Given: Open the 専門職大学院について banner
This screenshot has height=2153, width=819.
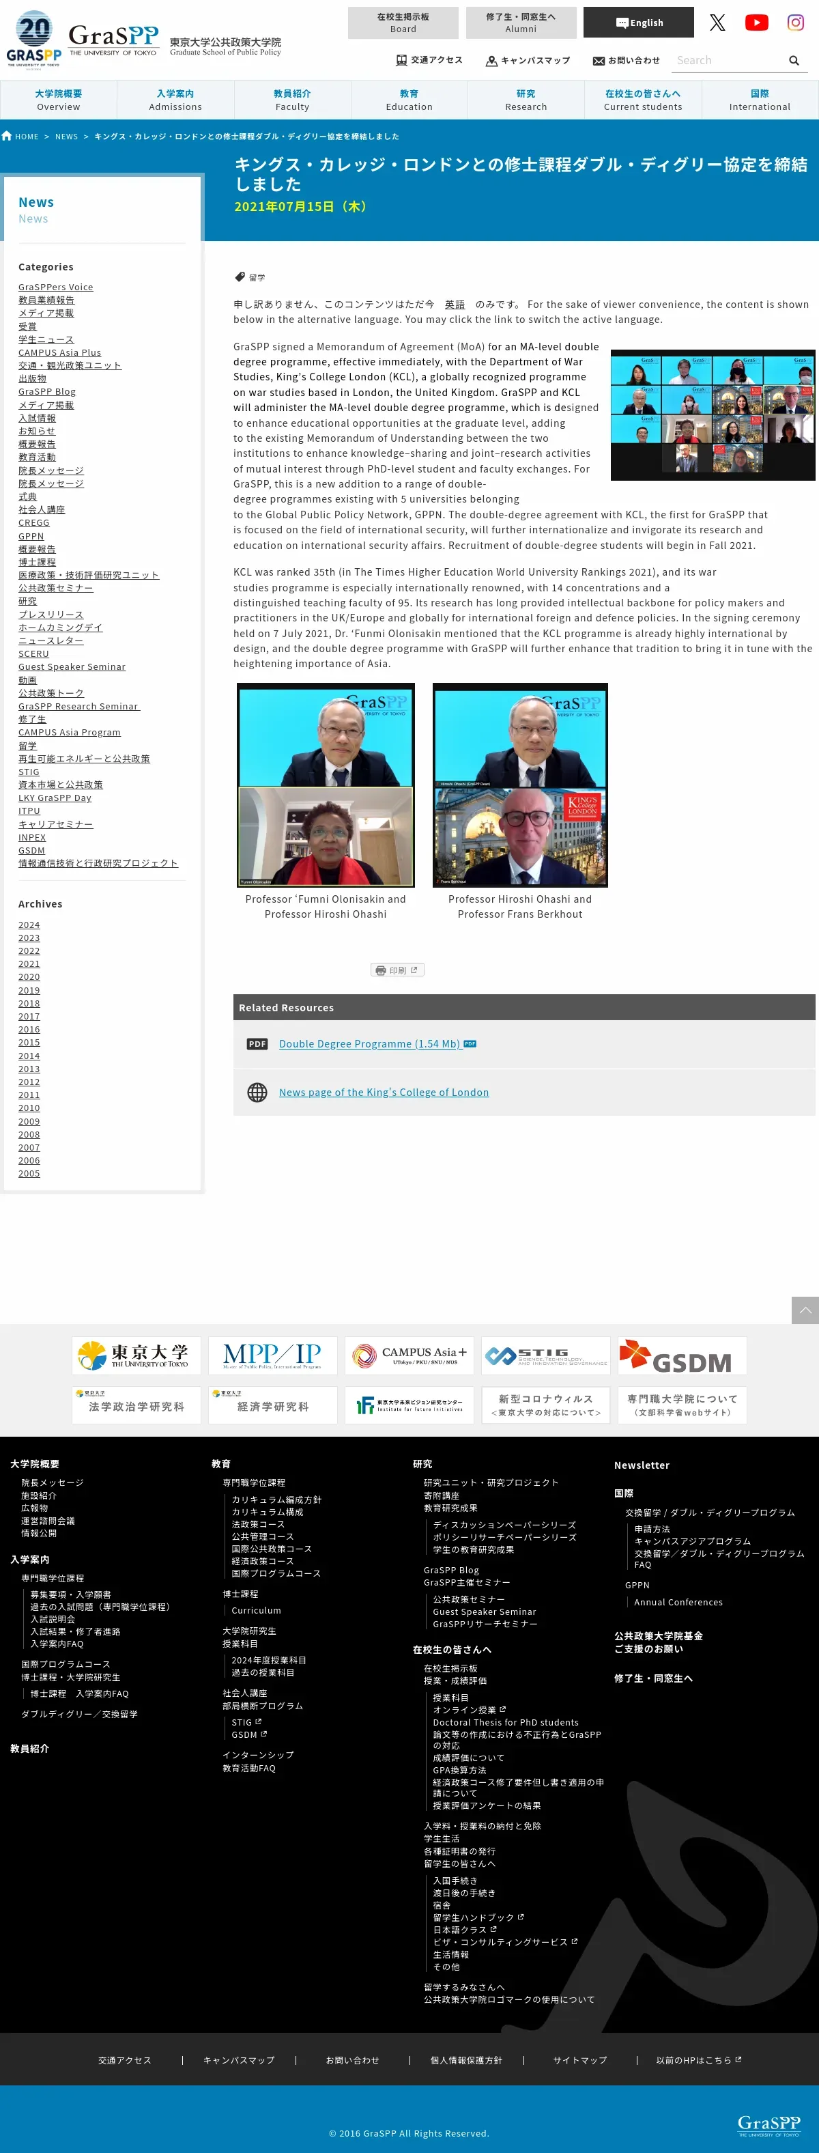Looking at the screenshot, I should coord(682,1405).
